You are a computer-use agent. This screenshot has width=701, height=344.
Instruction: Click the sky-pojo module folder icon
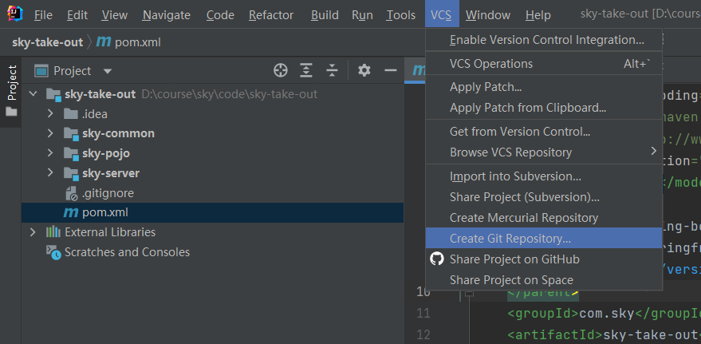coord(71,153)
